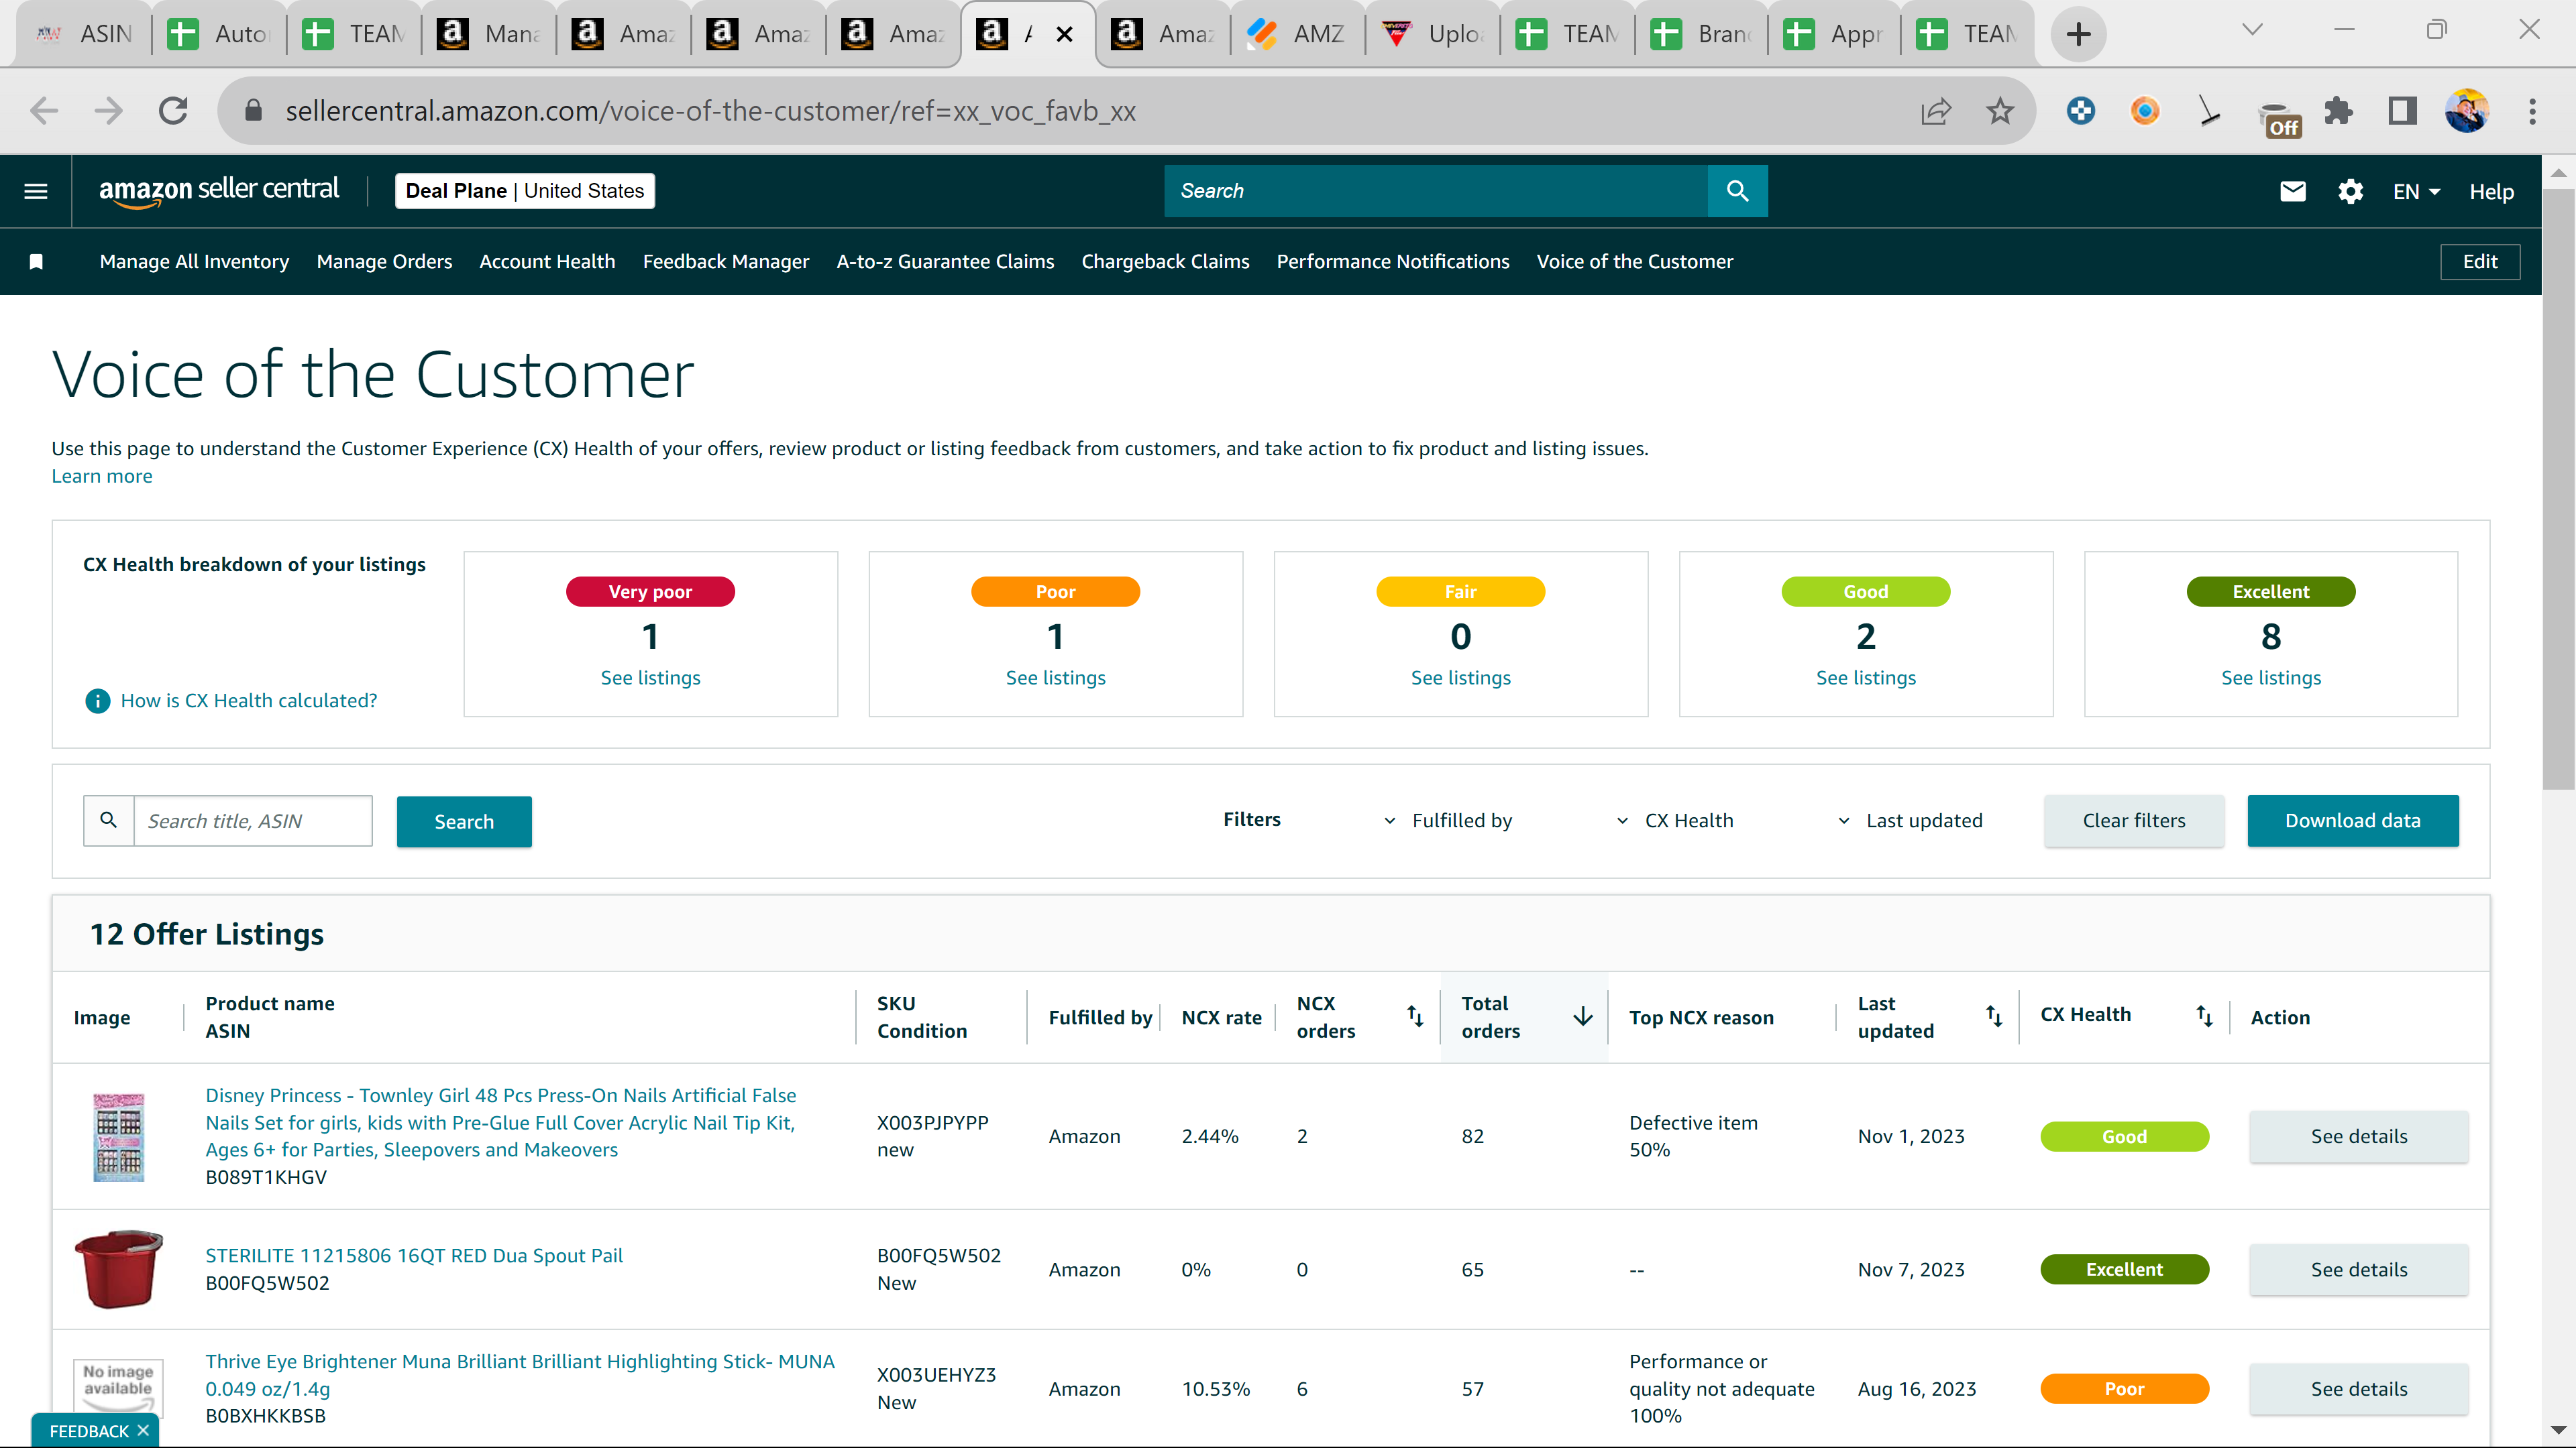Click See listings under Very poor
Viewport: 2576px width, 1448px height.
pos(650,678)
